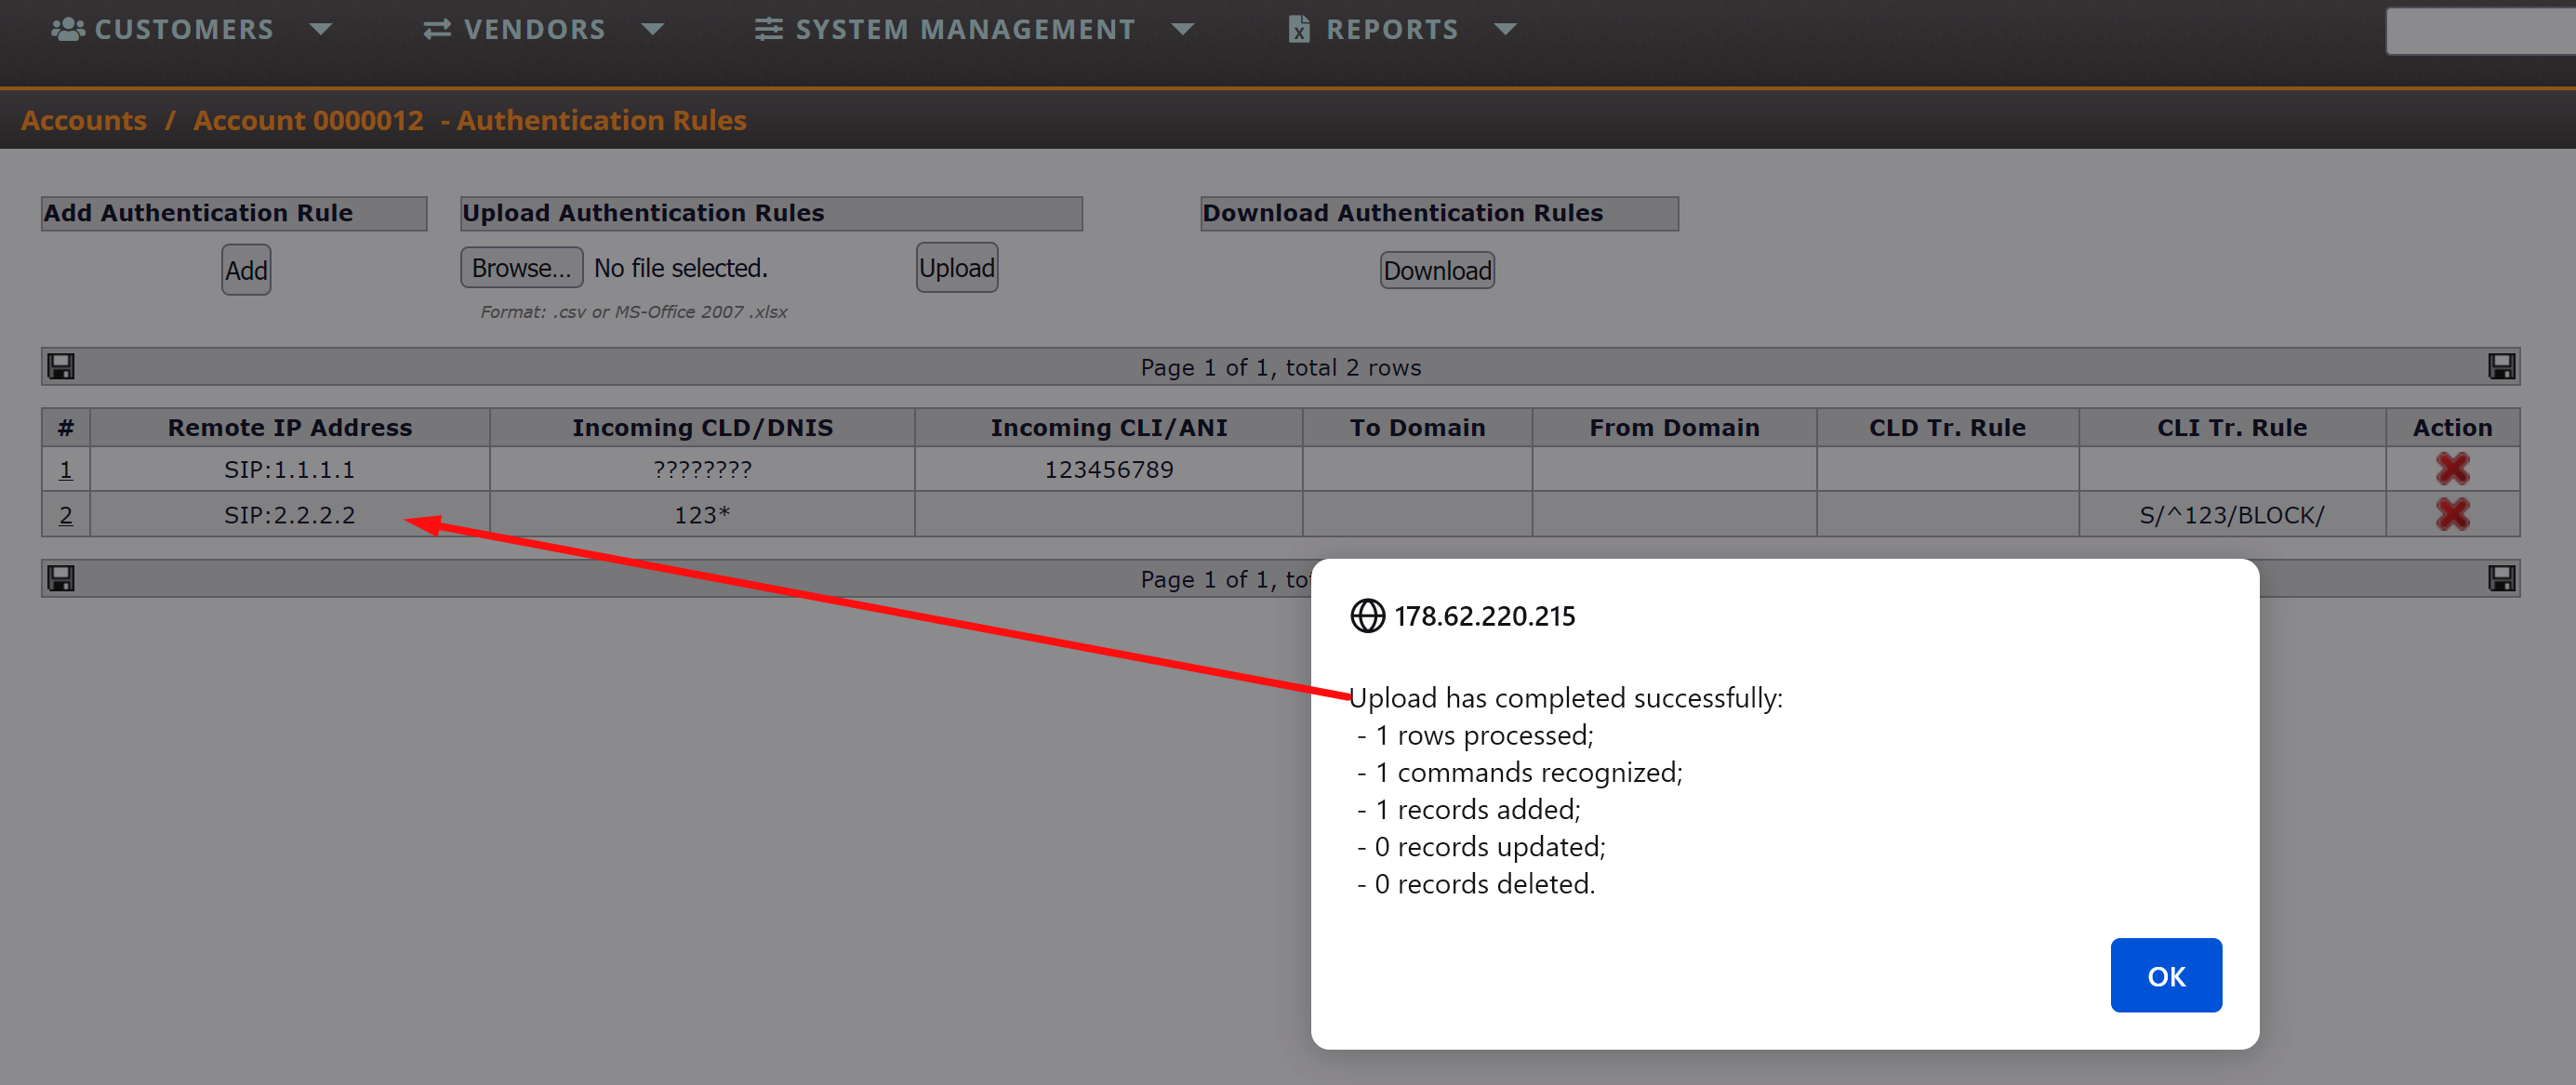
Task: Click the red X delete icon for rule 2
Action: click(2451, 514)
